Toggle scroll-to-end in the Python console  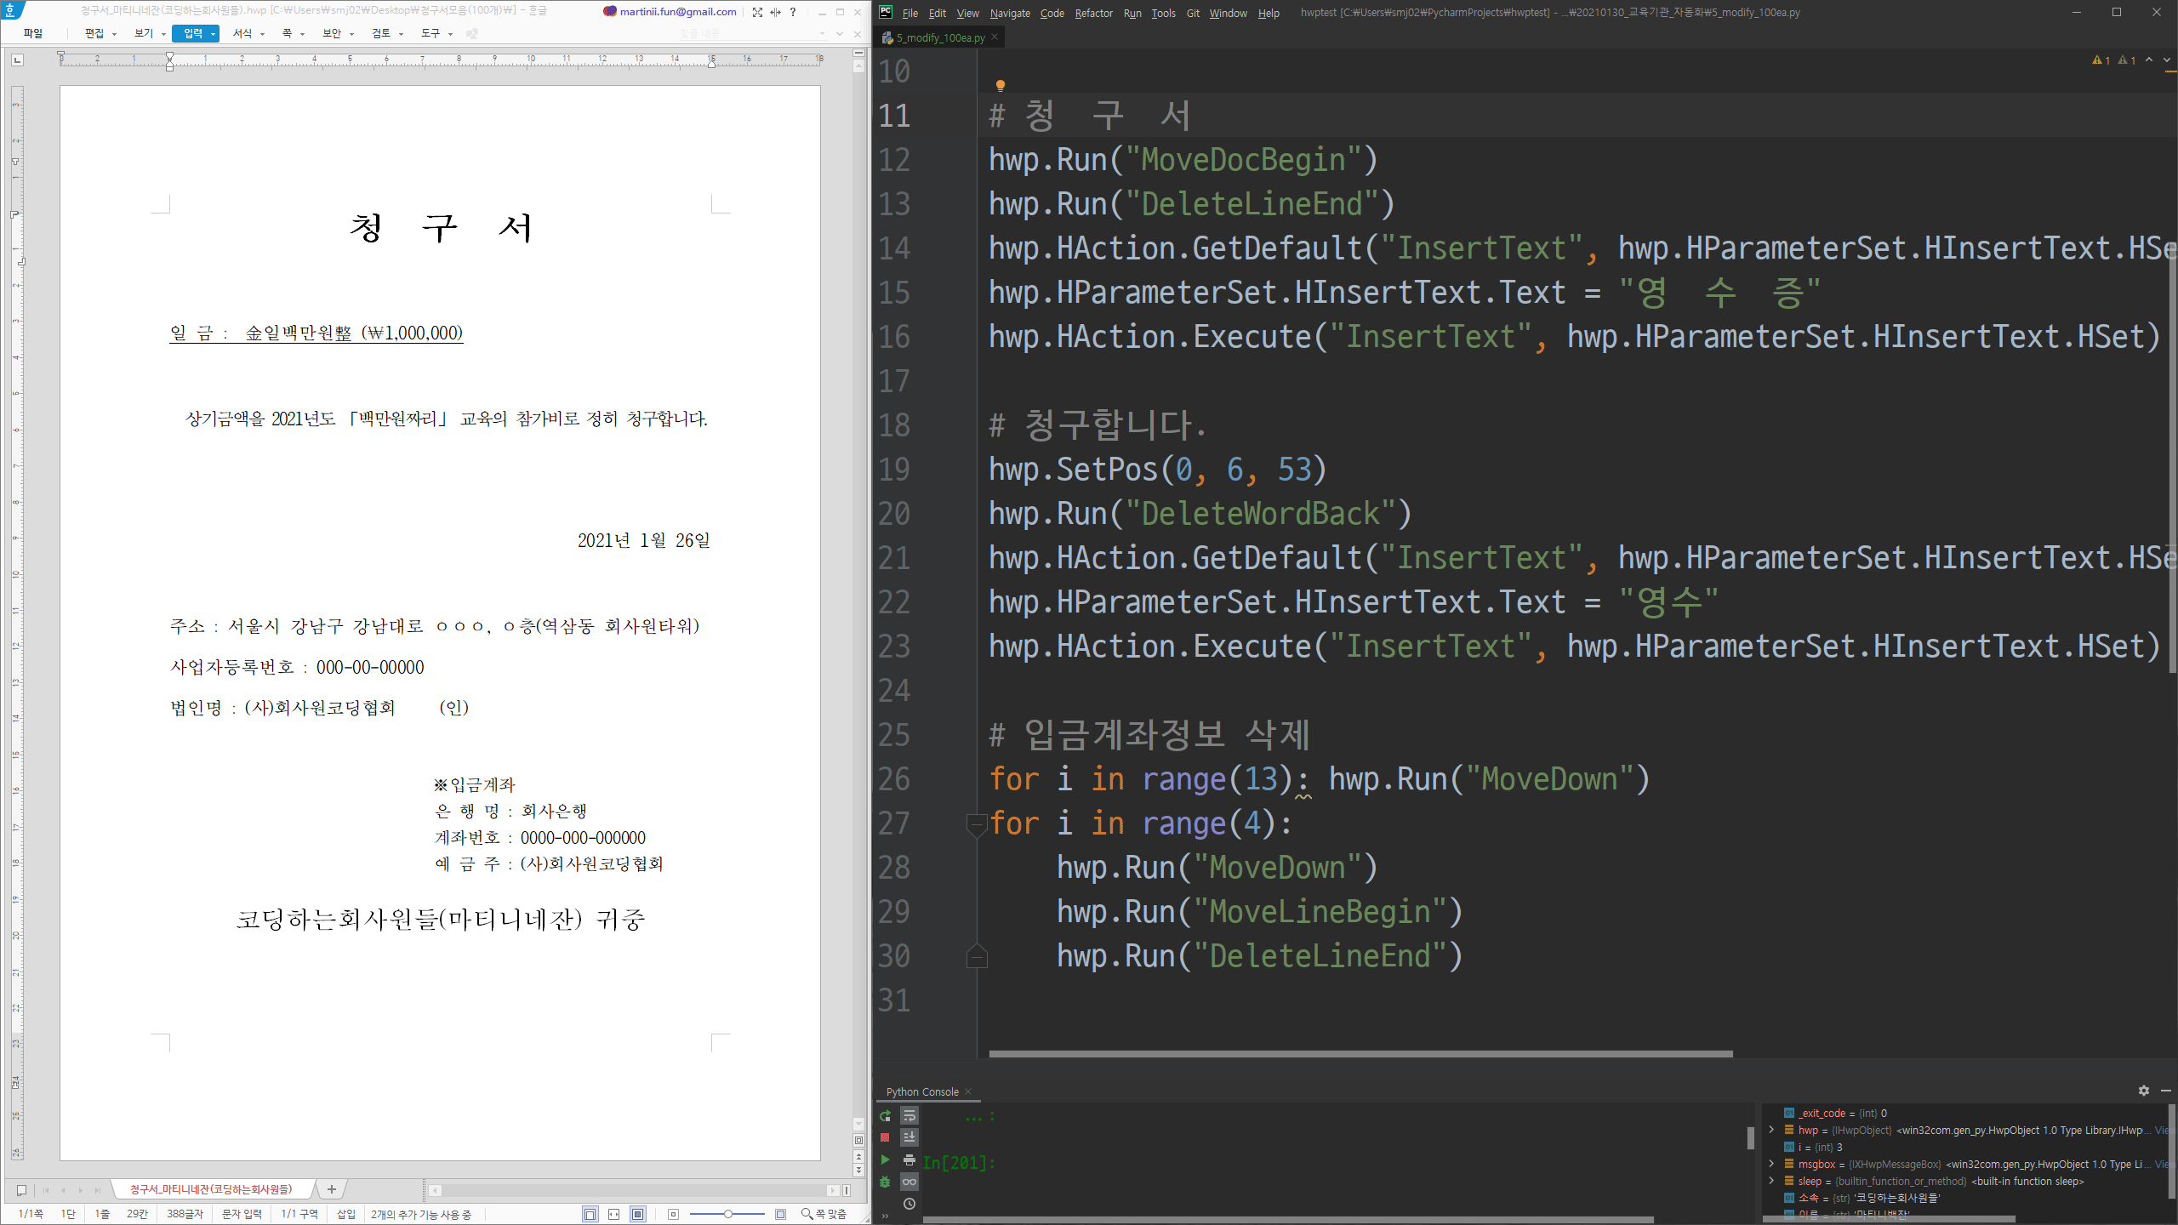click(909, 1137)
